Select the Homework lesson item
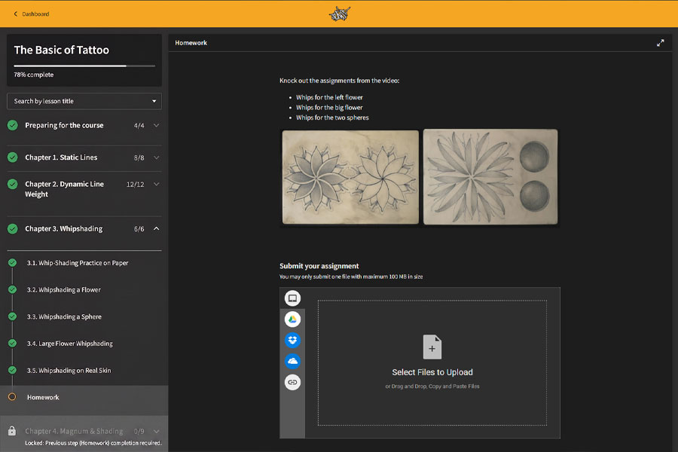The width and height of the screenshot is (678, 452). tap(84, 397)
